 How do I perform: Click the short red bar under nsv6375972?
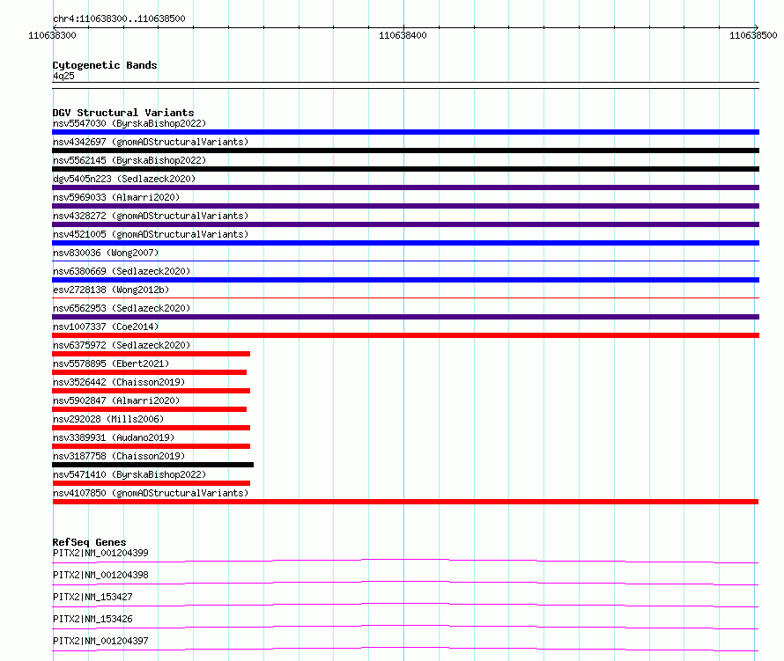click(x=151, y=354)
